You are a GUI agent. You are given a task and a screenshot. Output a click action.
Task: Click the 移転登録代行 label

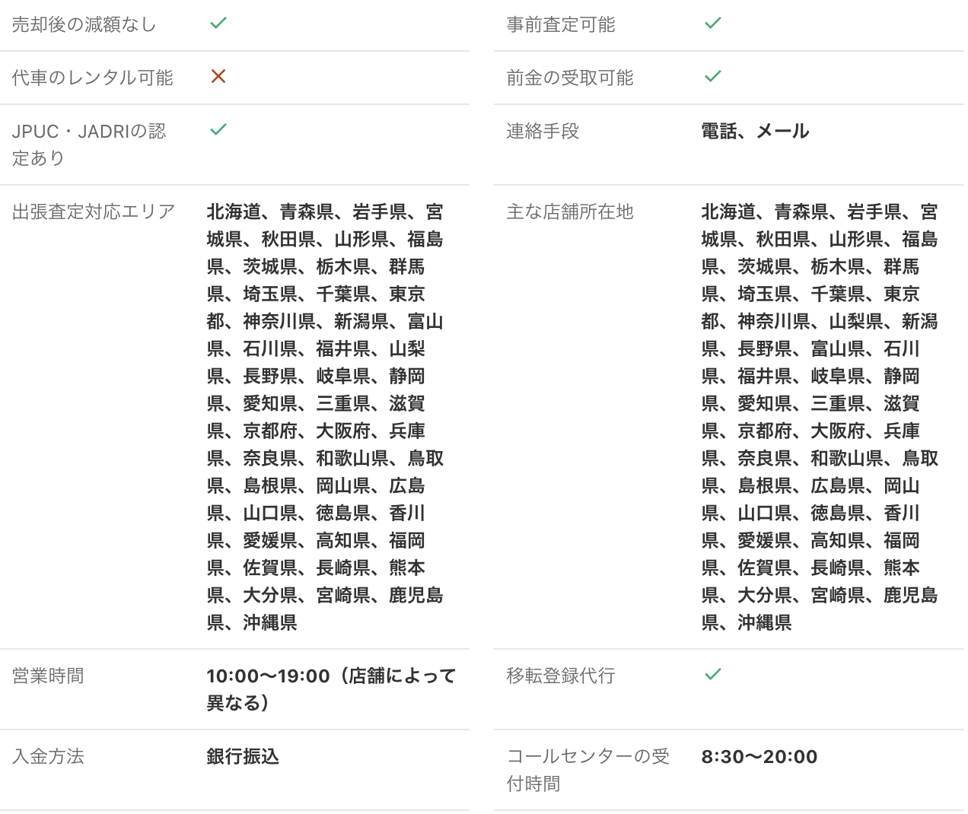pos(561,676)
